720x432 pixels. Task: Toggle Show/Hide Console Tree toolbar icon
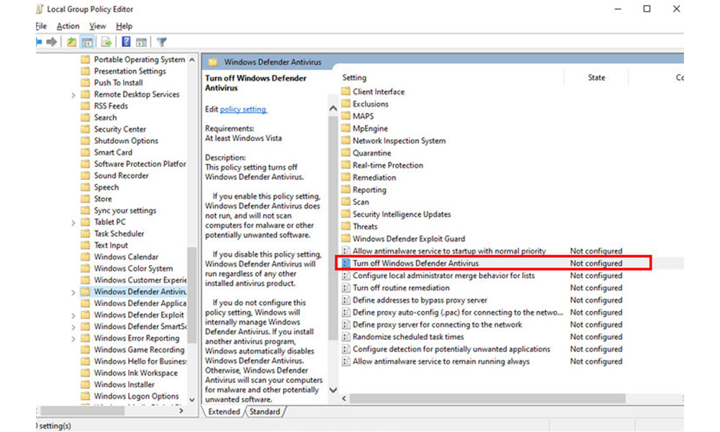click(87, 42)
